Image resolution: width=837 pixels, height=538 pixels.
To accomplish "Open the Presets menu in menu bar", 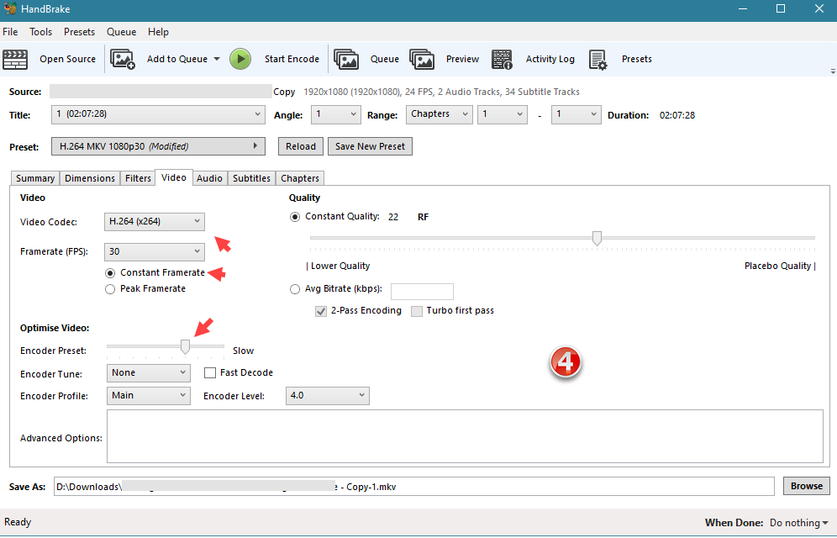I will (x=79, y=32).
